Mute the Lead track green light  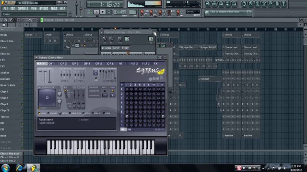(22, 47)
